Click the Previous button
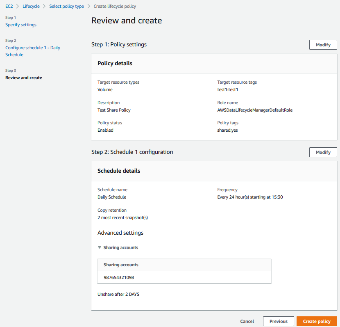Screen dimensions: 340x327 [x=278, y=321]
